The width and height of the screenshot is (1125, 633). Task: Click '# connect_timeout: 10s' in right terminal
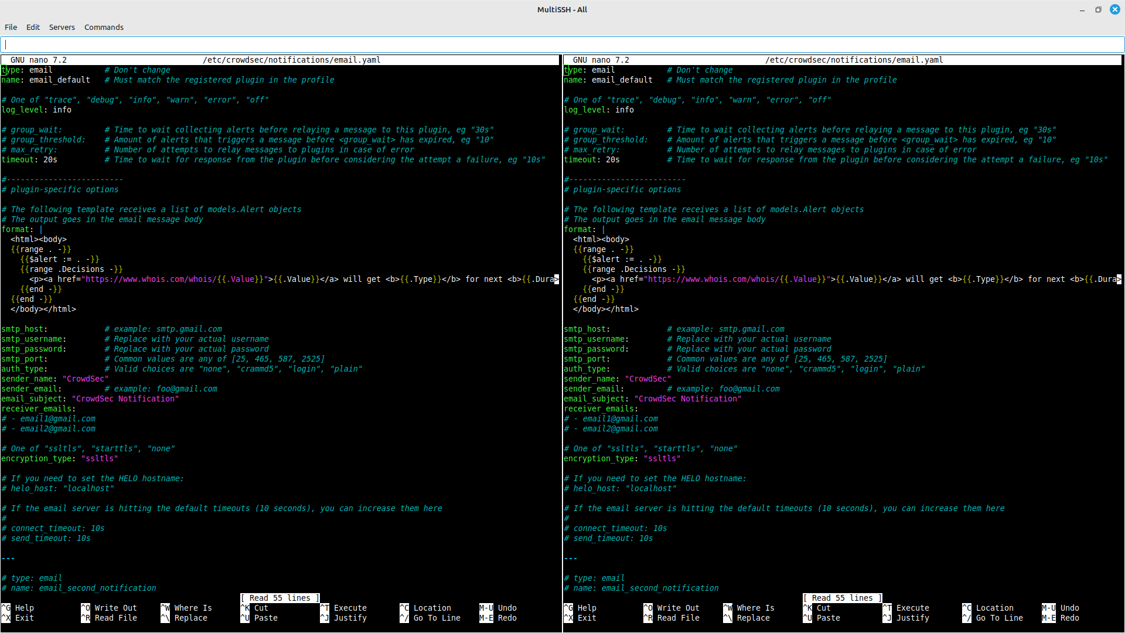coord(615,528)
